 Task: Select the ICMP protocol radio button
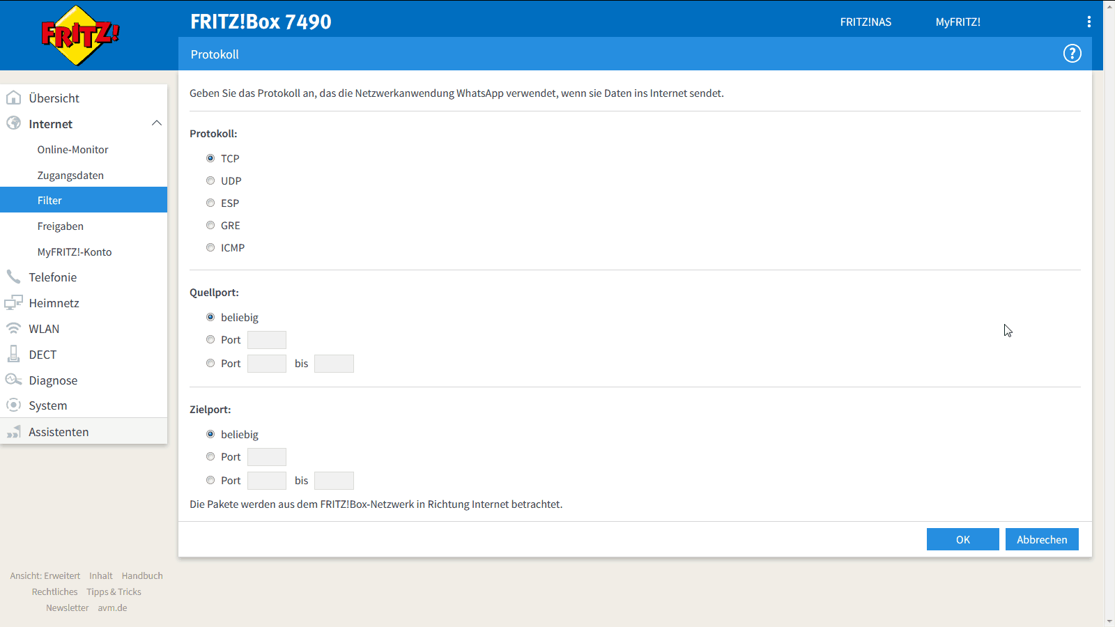coord(210,247)
